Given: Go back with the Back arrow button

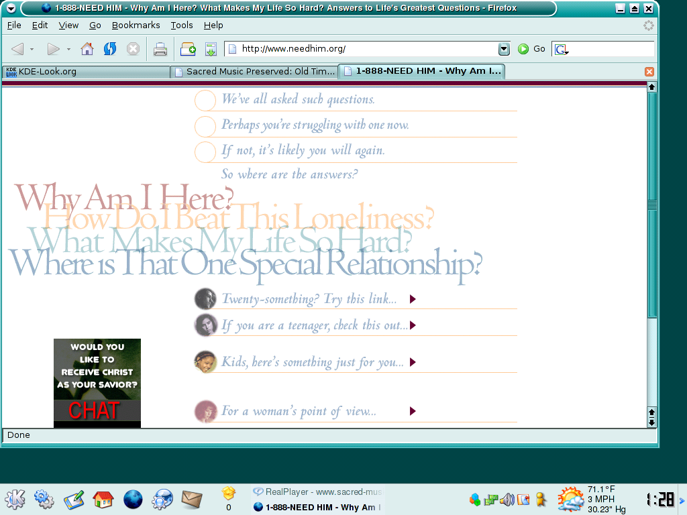Looking at the screenshot, I should click(17, 48).
